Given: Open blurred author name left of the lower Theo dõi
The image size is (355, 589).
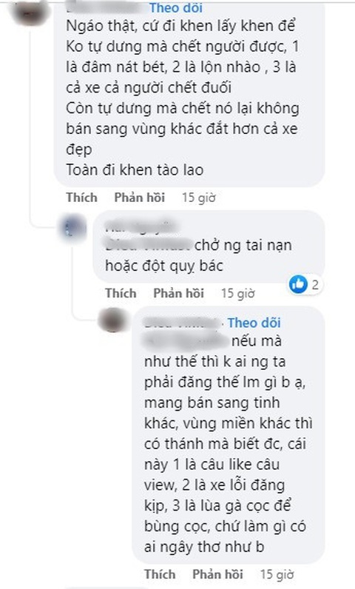Looking at the screenshot, I should (182, 323).
